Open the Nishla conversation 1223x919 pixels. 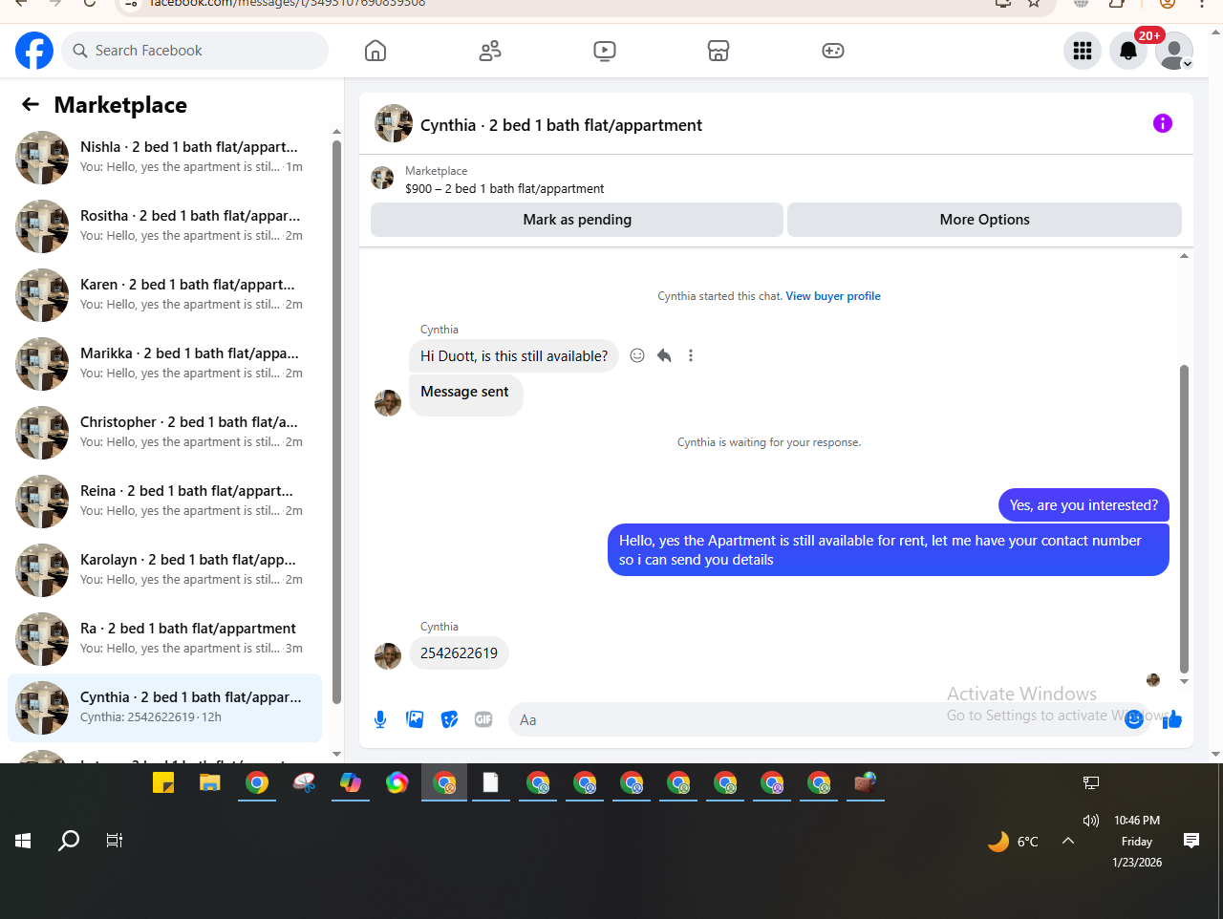[164, 158]
